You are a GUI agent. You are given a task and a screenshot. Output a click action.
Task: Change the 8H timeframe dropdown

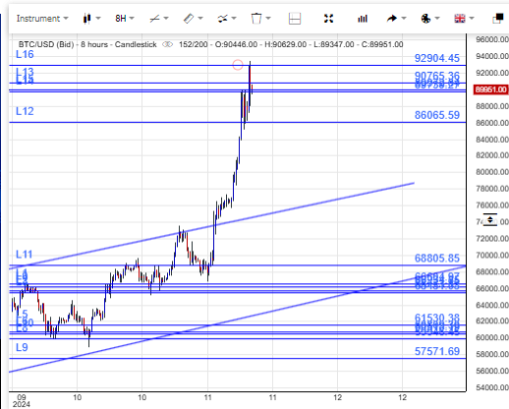(125, 19)
